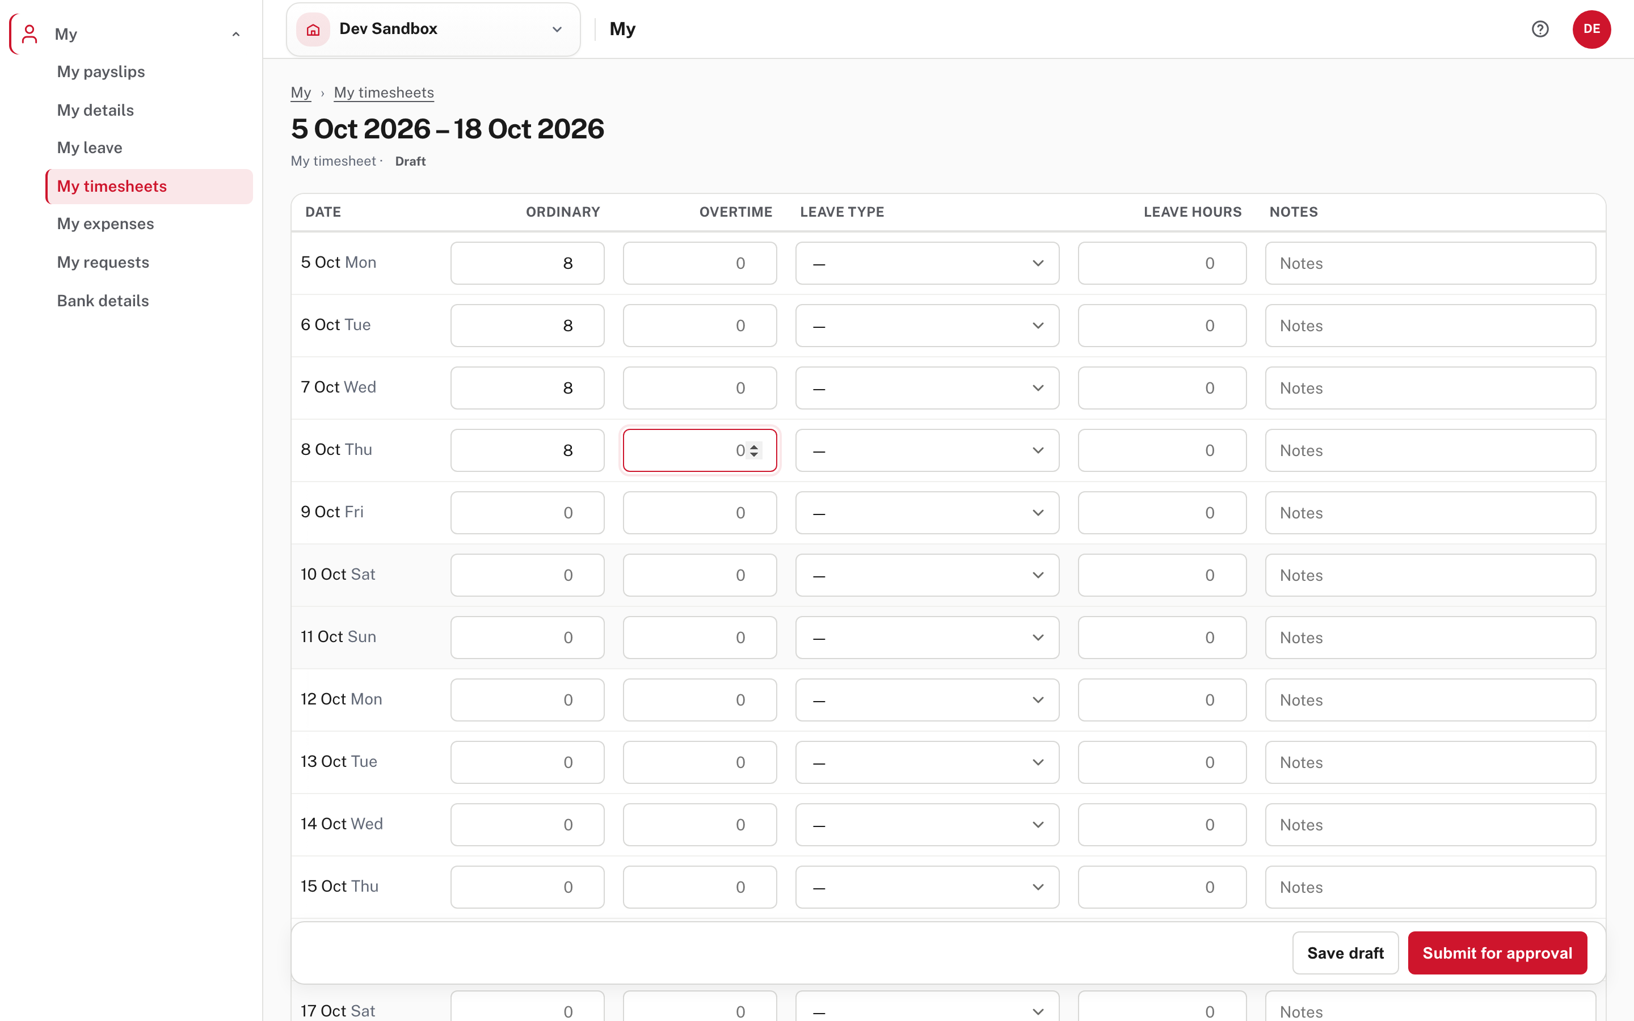Click the ORDINARY column header

[562, 212]
